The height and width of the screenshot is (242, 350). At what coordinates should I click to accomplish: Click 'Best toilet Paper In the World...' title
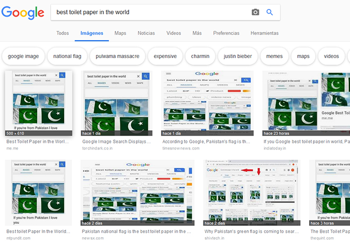(38, 231)
